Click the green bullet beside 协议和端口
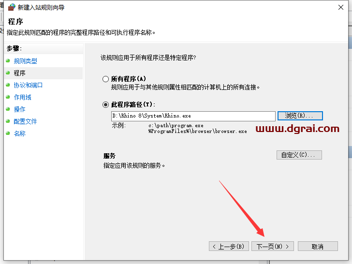This screenshot has height=264, width=352. pos(8,85)
